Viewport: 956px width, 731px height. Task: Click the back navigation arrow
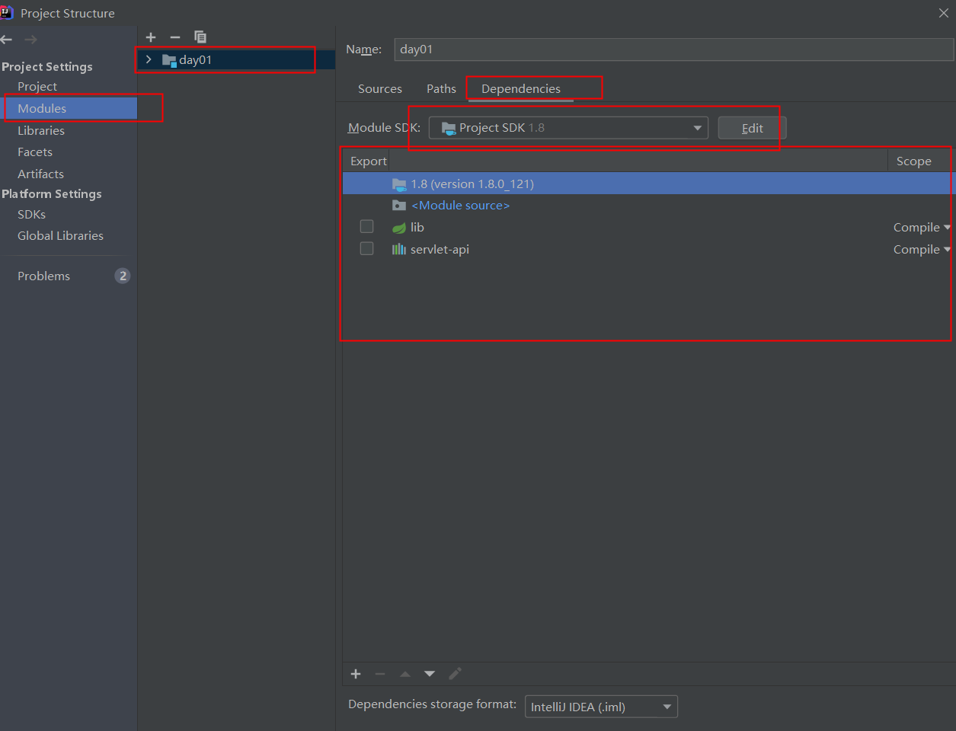(x=6, y=40)
